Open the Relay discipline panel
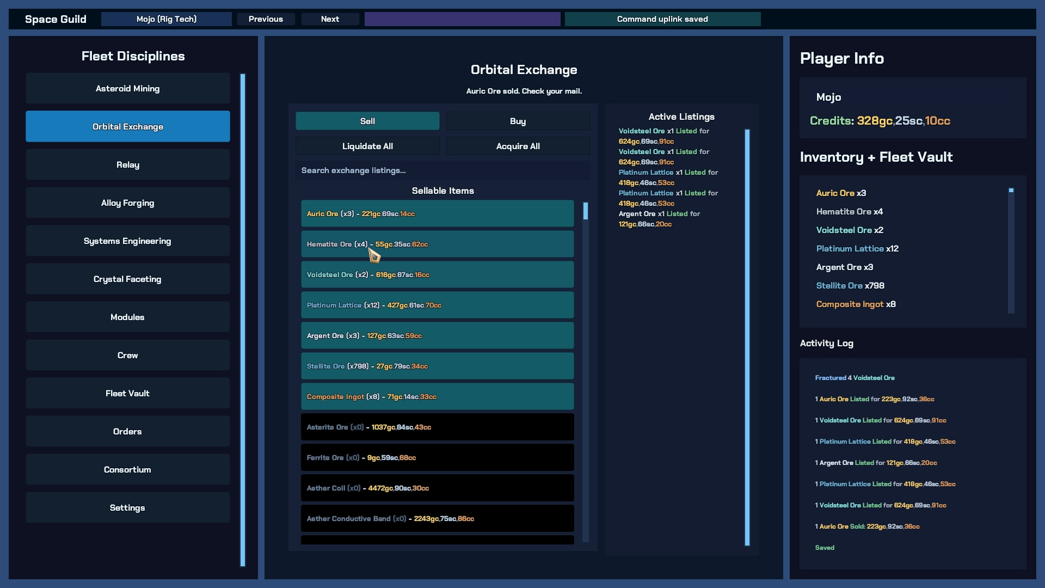 pos(127,164)
